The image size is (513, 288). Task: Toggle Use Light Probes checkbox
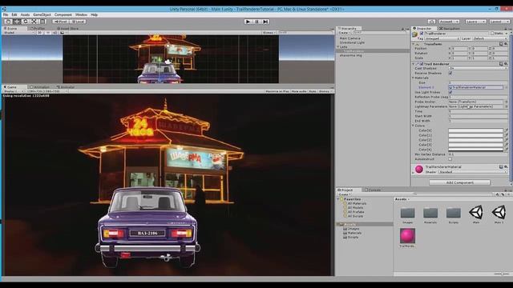(x=450, y=92)
